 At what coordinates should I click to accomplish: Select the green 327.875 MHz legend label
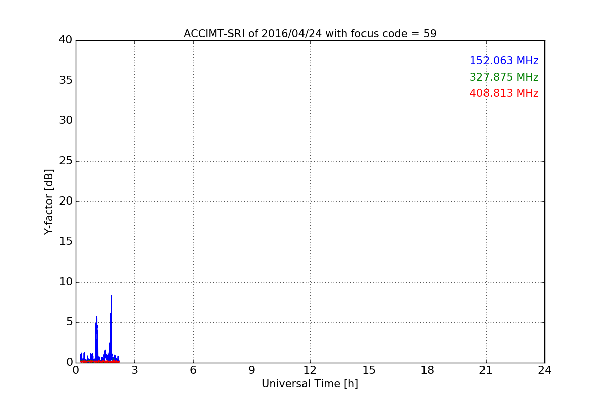pyautogui.click(x=504, y=77)
